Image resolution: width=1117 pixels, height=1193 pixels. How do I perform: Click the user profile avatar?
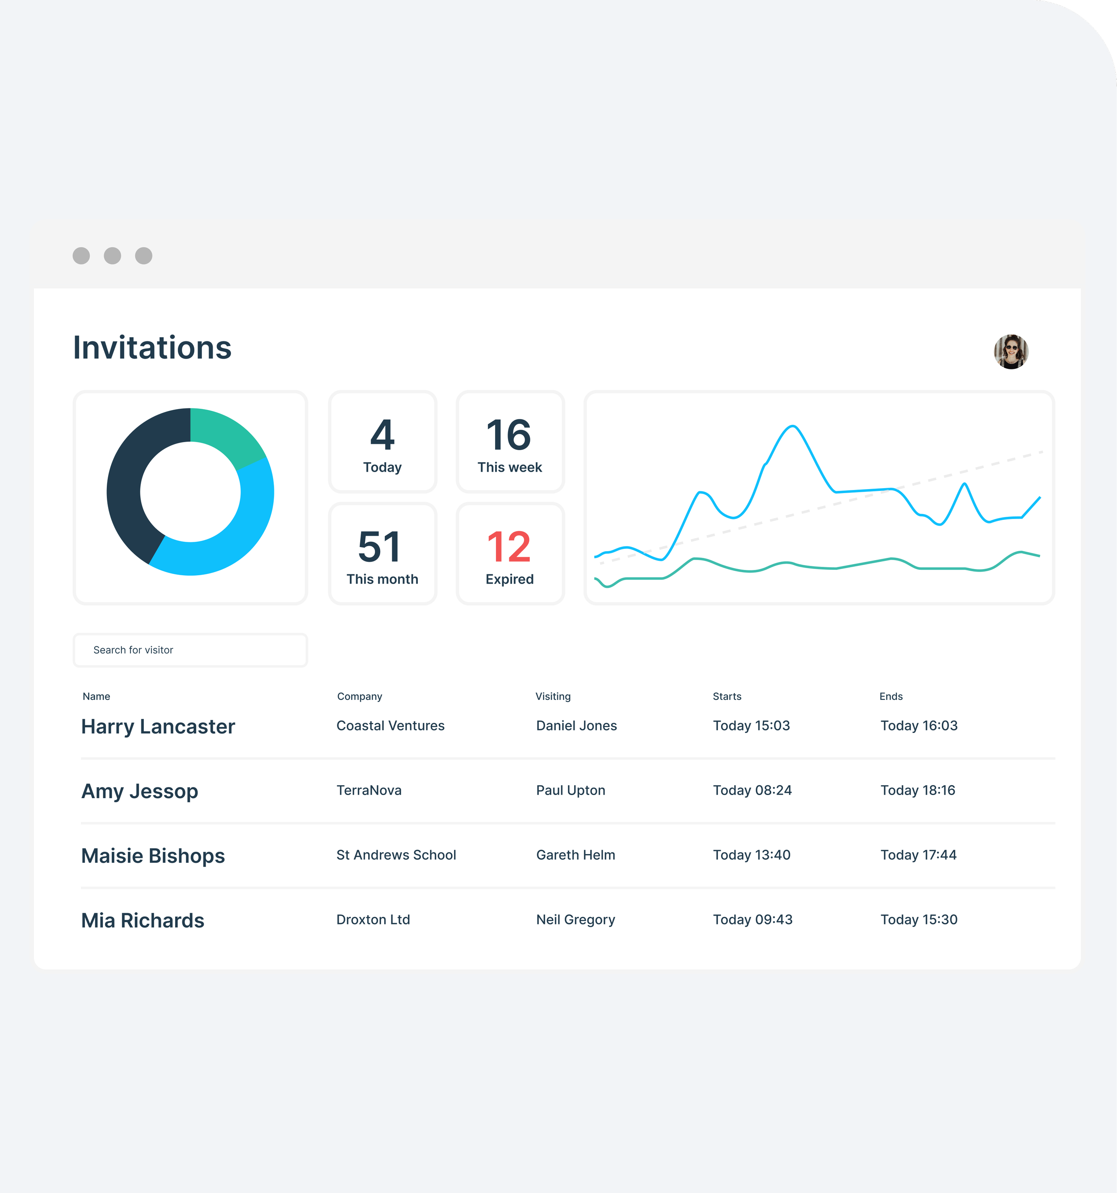(x=1011, y=352)
